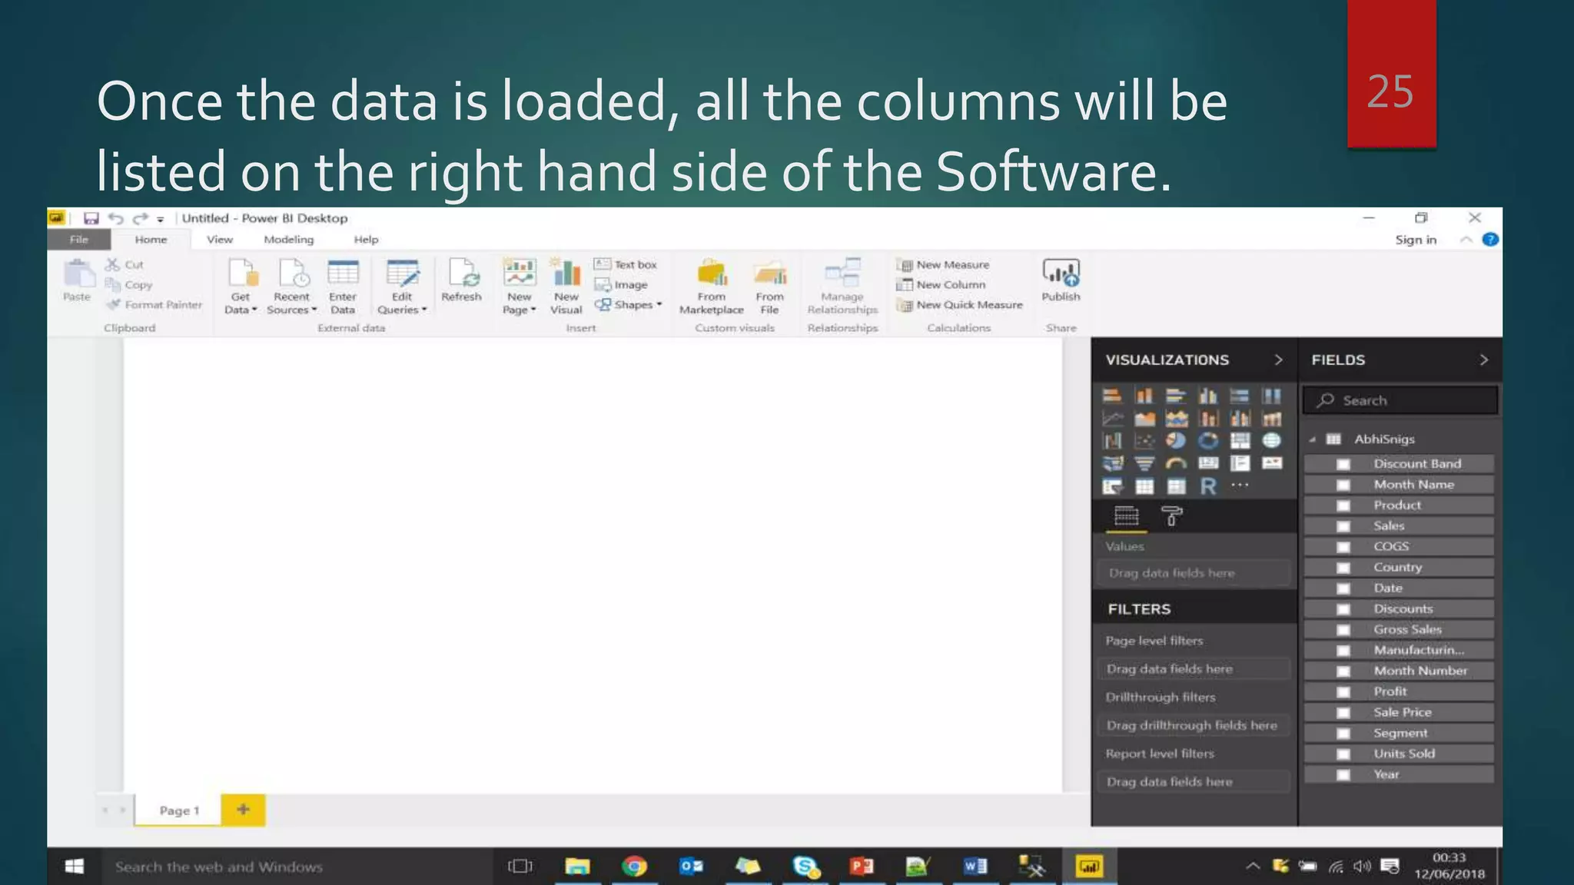Image resolution: width=1574 pixels, height=885 pixels.
Task: Check the Discount Band field
Action: pos(1343,464)
